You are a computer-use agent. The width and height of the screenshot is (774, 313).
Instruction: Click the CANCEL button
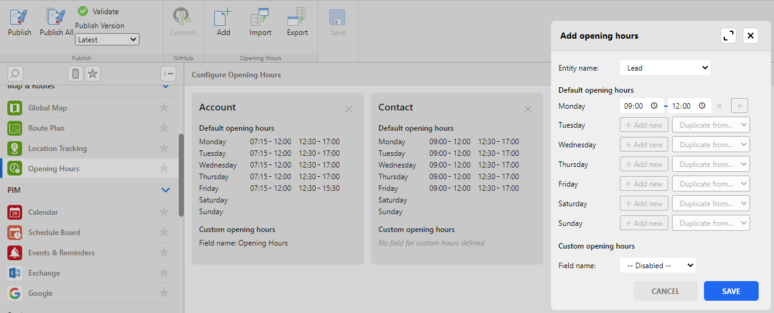point(665,291)
